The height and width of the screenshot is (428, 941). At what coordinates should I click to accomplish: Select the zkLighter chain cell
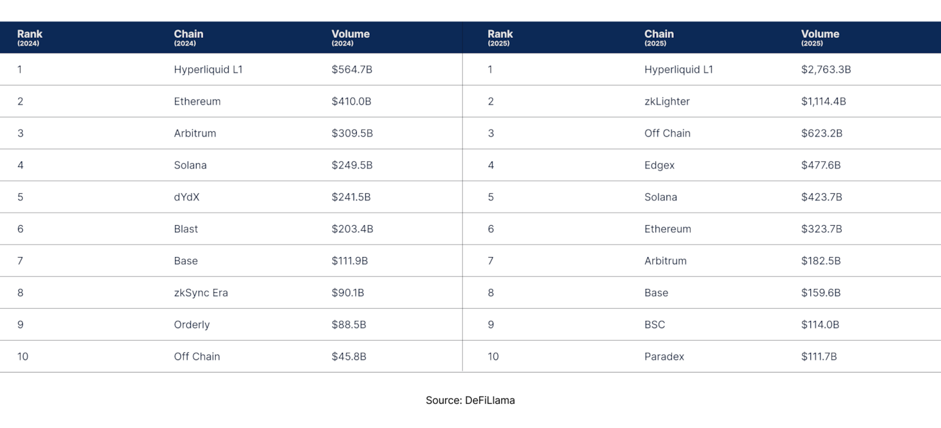click(x=667, y=102)
